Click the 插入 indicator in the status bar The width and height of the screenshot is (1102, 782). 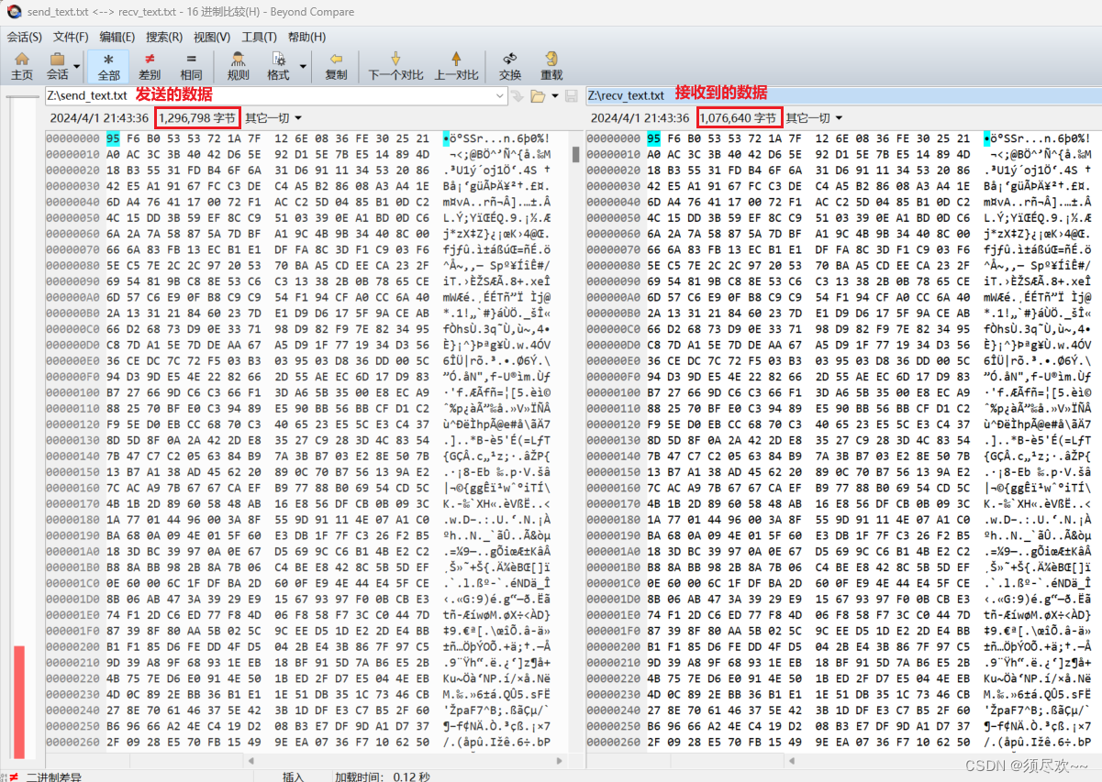pos(294,776)
